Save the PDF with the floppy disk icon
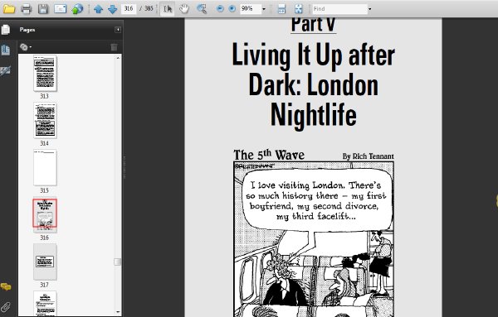Screen dimensions: 498x317 point(43,8)
